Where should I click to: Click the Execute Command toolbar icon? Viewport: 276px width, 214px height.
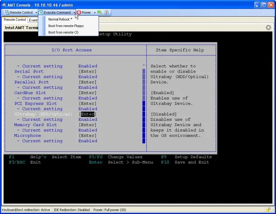[x=41, y=12]
